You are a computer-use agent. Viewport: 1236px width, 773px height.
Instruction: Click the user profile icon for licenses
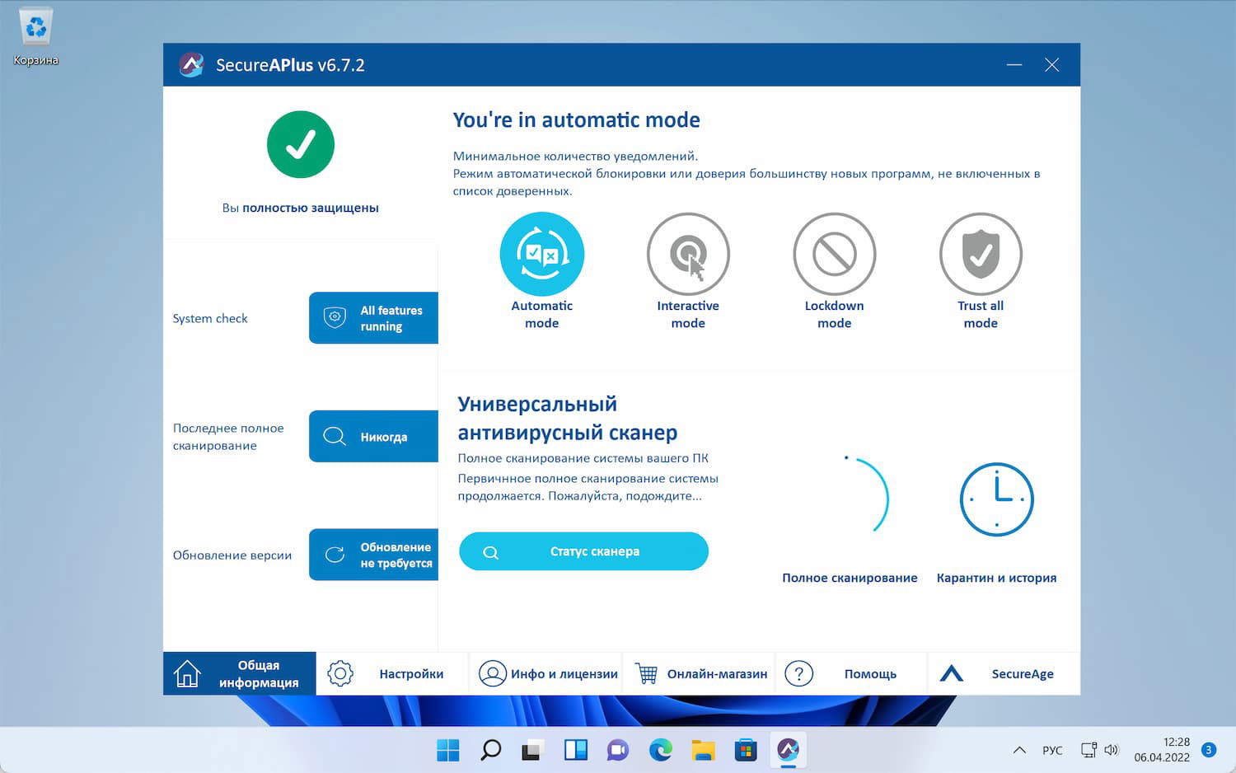[x=493, y=673]
